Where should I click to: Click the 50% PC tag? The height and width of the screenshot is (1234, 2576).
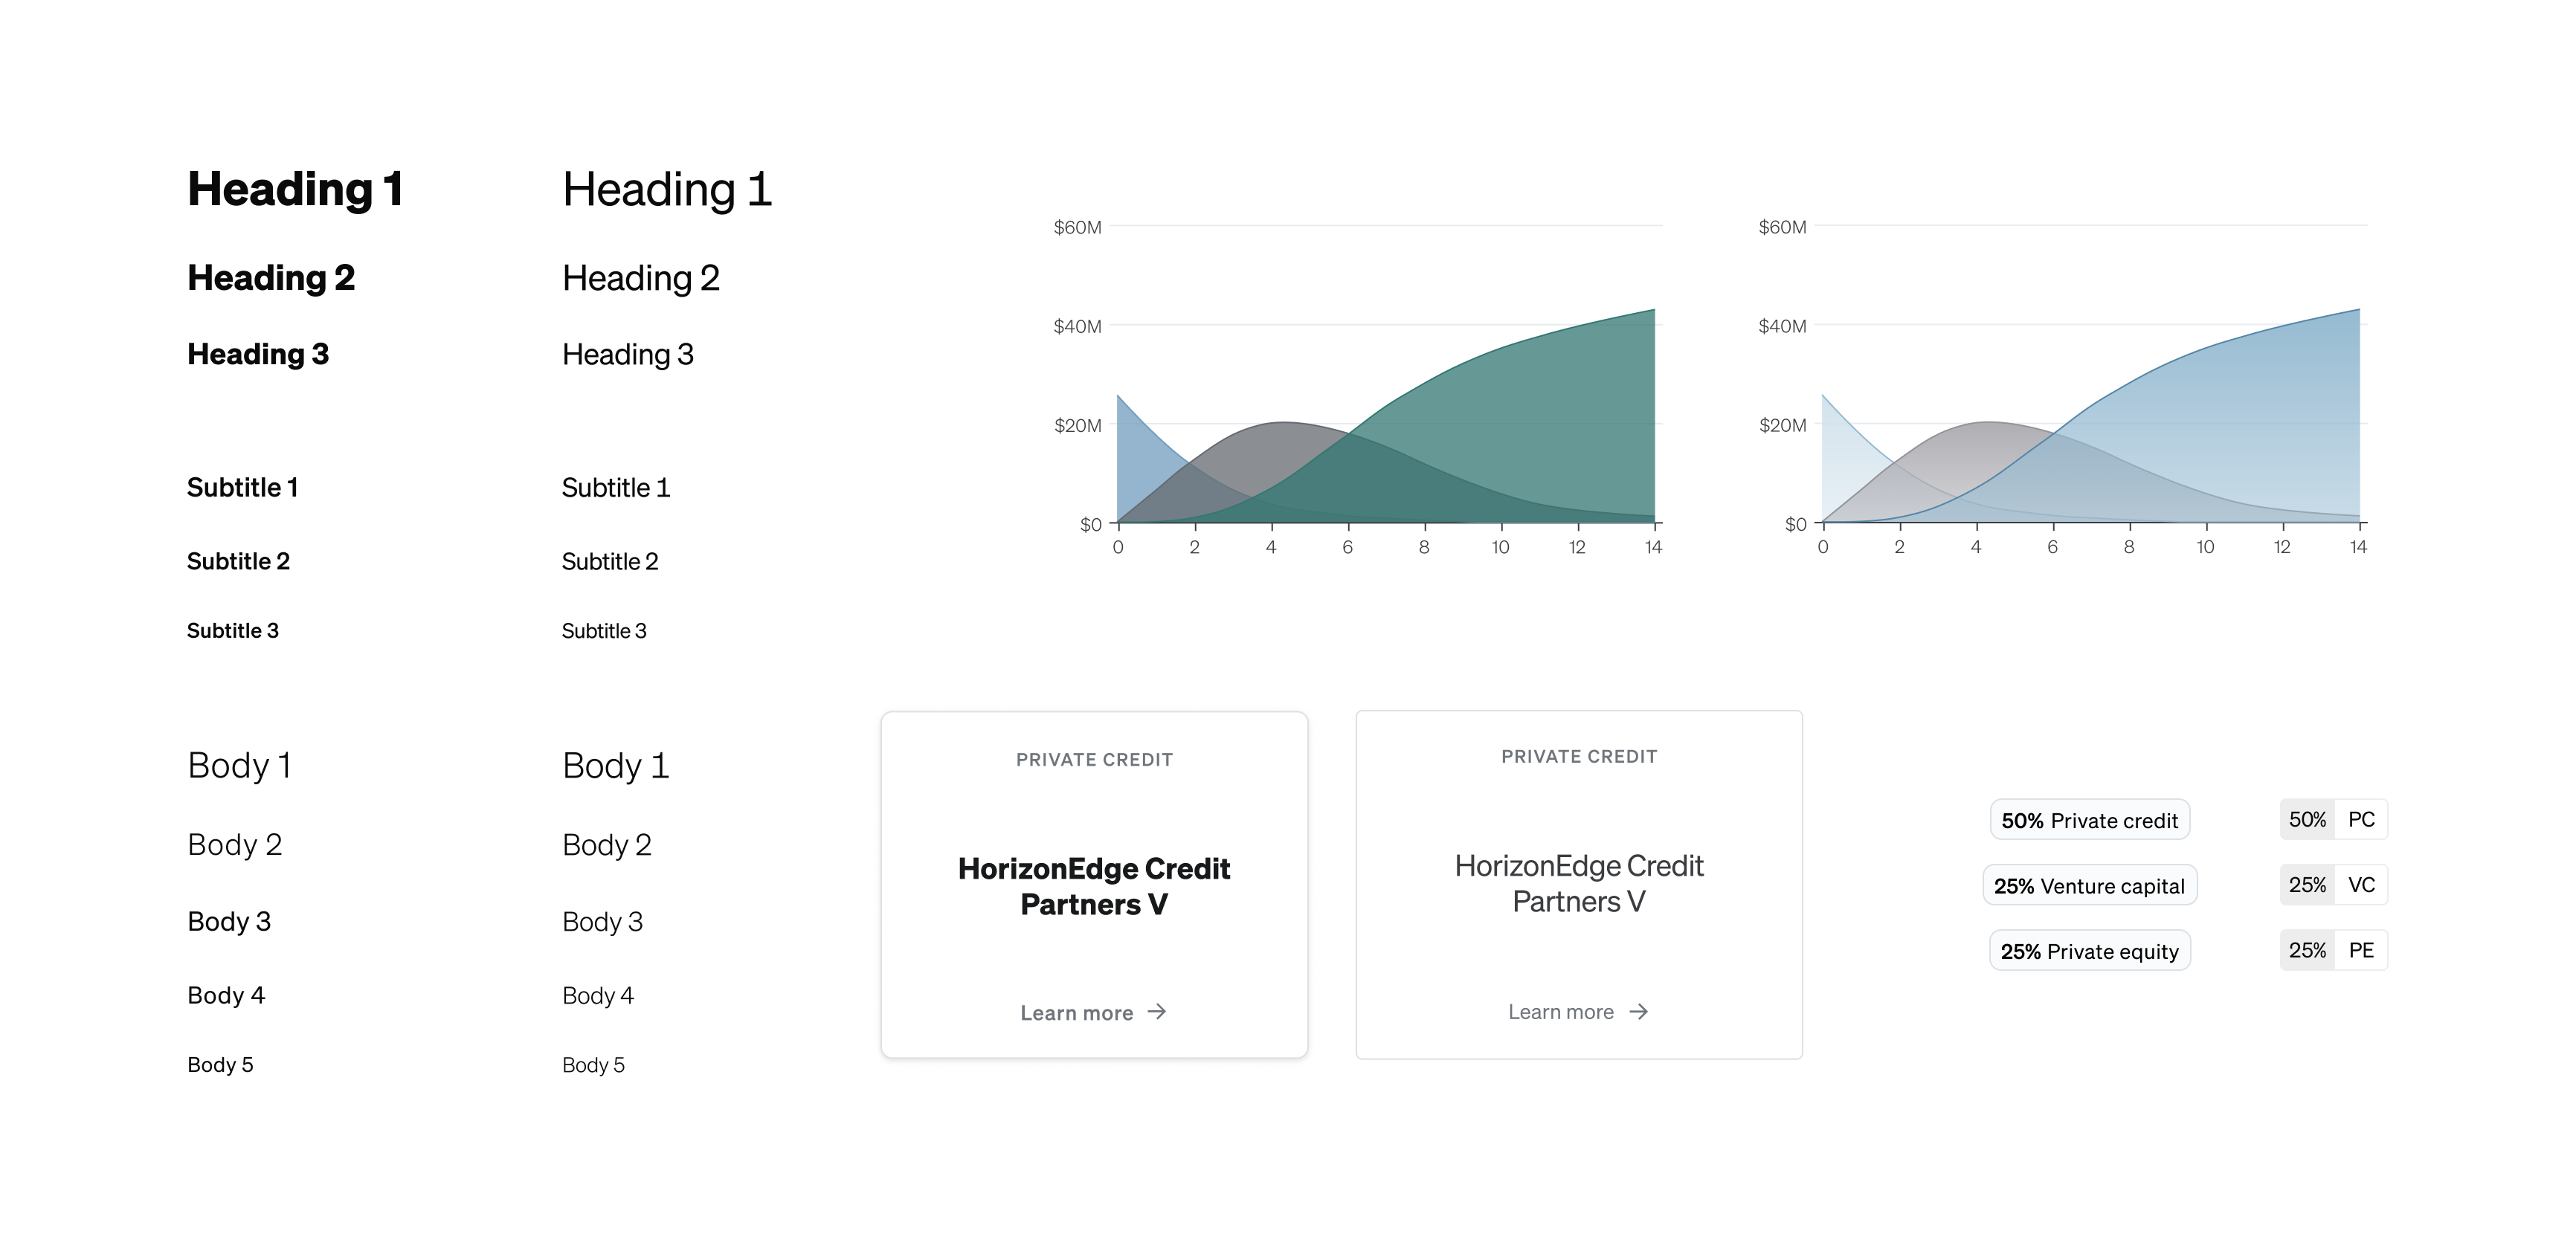coord(2333,819)
